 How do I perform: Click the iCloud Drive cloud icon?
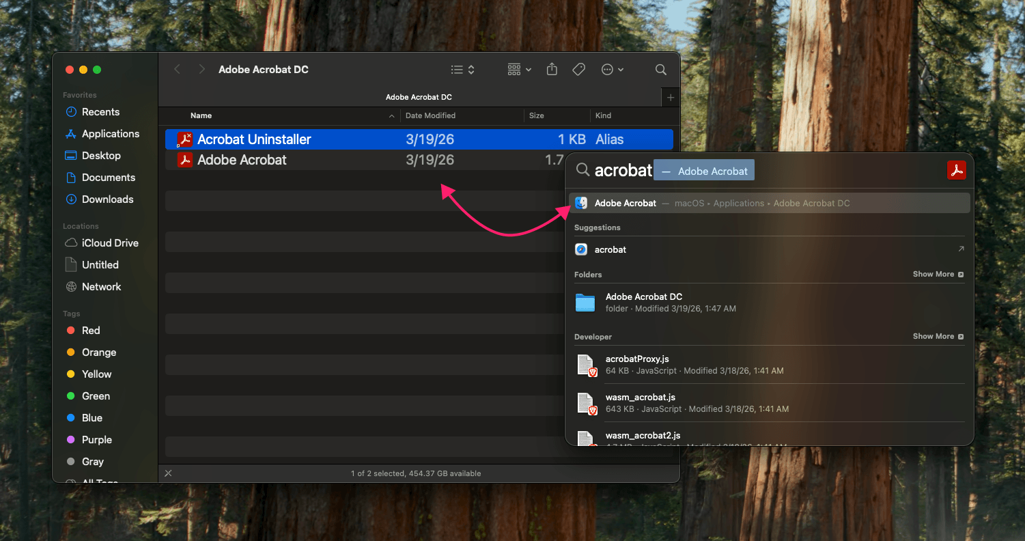click(x=70, y=243)
